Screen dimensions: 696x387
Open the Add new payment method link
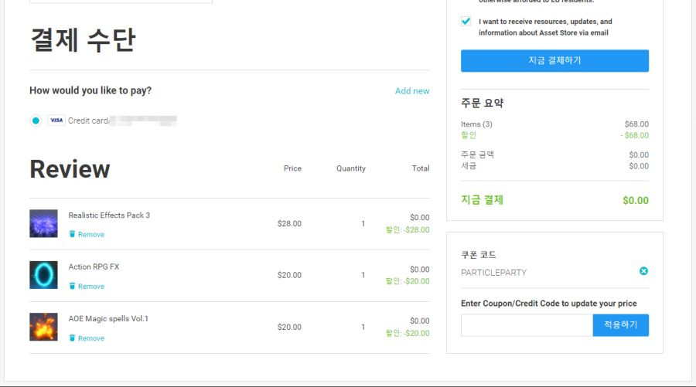(412, 91)
